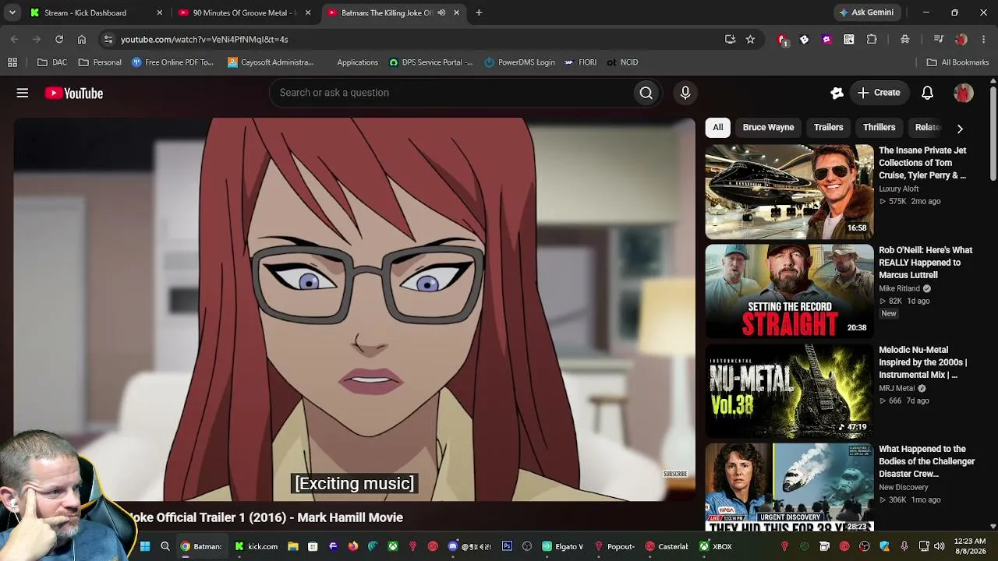Go to the browser home page

(82, 39)
